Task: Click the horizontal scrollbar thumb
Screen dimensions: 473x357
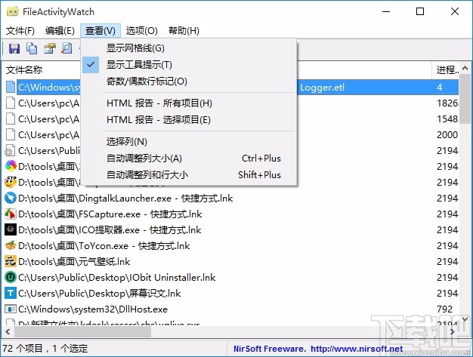Action: 83,331
